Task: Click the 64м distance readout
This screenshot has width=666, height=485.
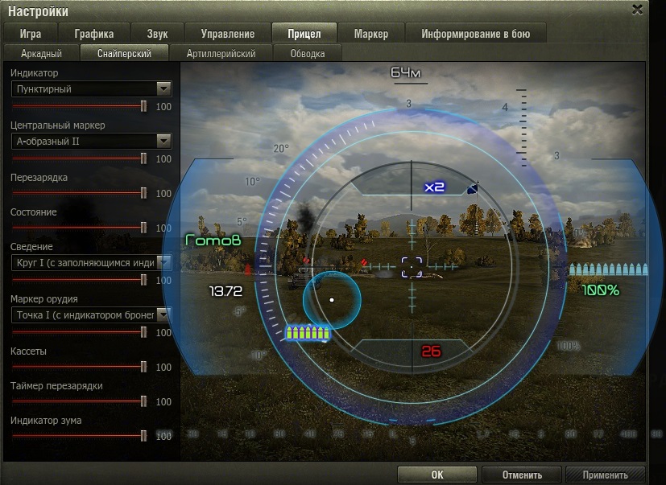Action: pyautogui.click(x=406, y=72)
